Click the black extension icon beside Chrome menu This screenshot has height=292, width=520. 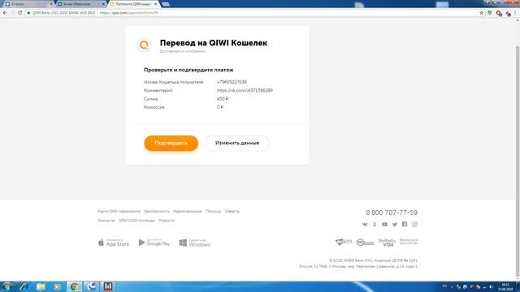pos(508,13)
